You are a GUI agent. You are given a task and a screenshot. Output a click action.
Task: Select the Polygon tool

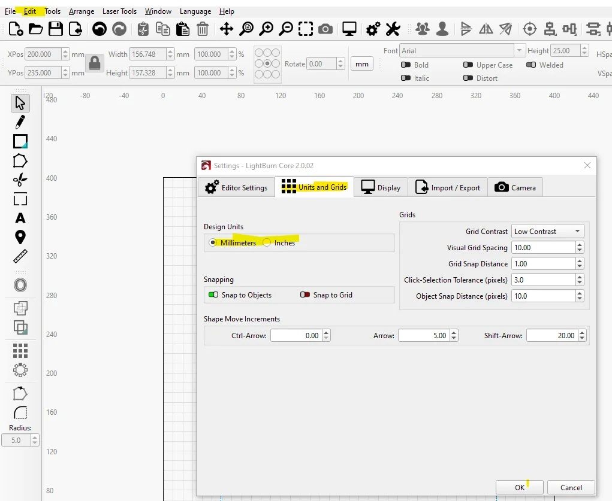[x=20, y=160]
